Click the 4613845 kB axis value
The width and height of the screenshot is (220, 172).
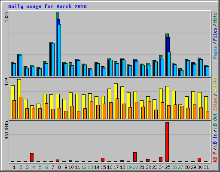pos(6,130)
